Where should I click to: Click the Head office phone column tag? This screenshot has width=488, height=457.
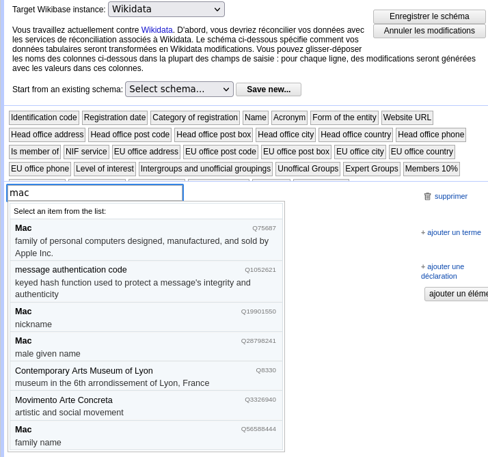pos(431,135)
